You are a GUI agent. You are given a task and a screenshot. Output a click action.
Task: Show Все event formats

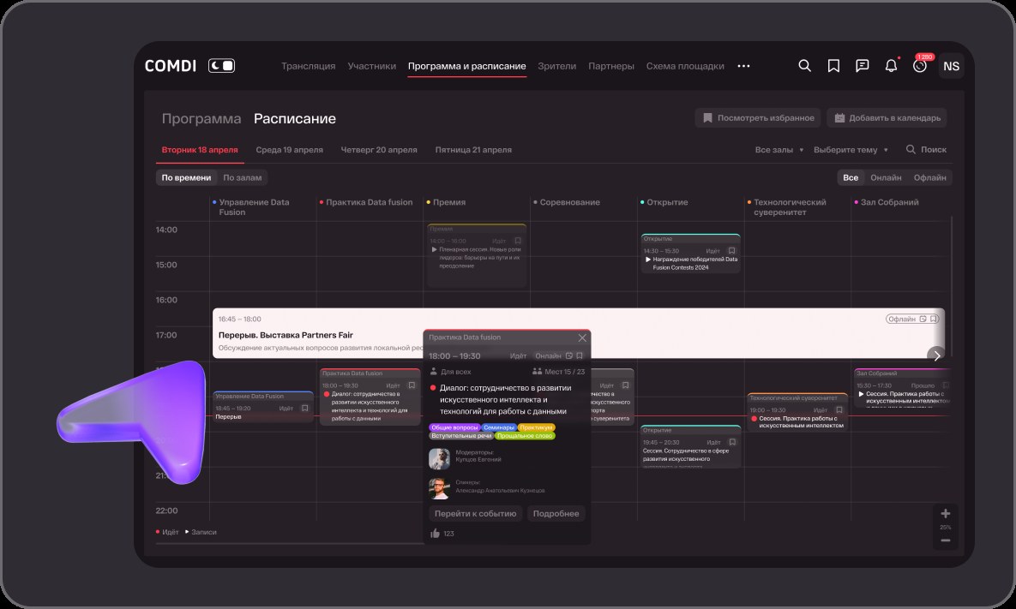point(851,177)
